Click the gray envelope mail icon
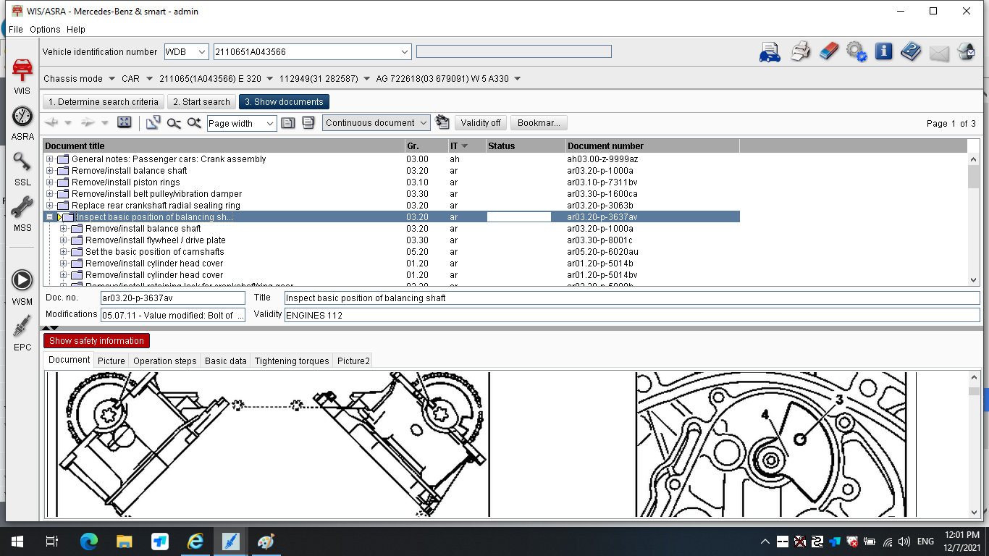 (x=939, y=53)
